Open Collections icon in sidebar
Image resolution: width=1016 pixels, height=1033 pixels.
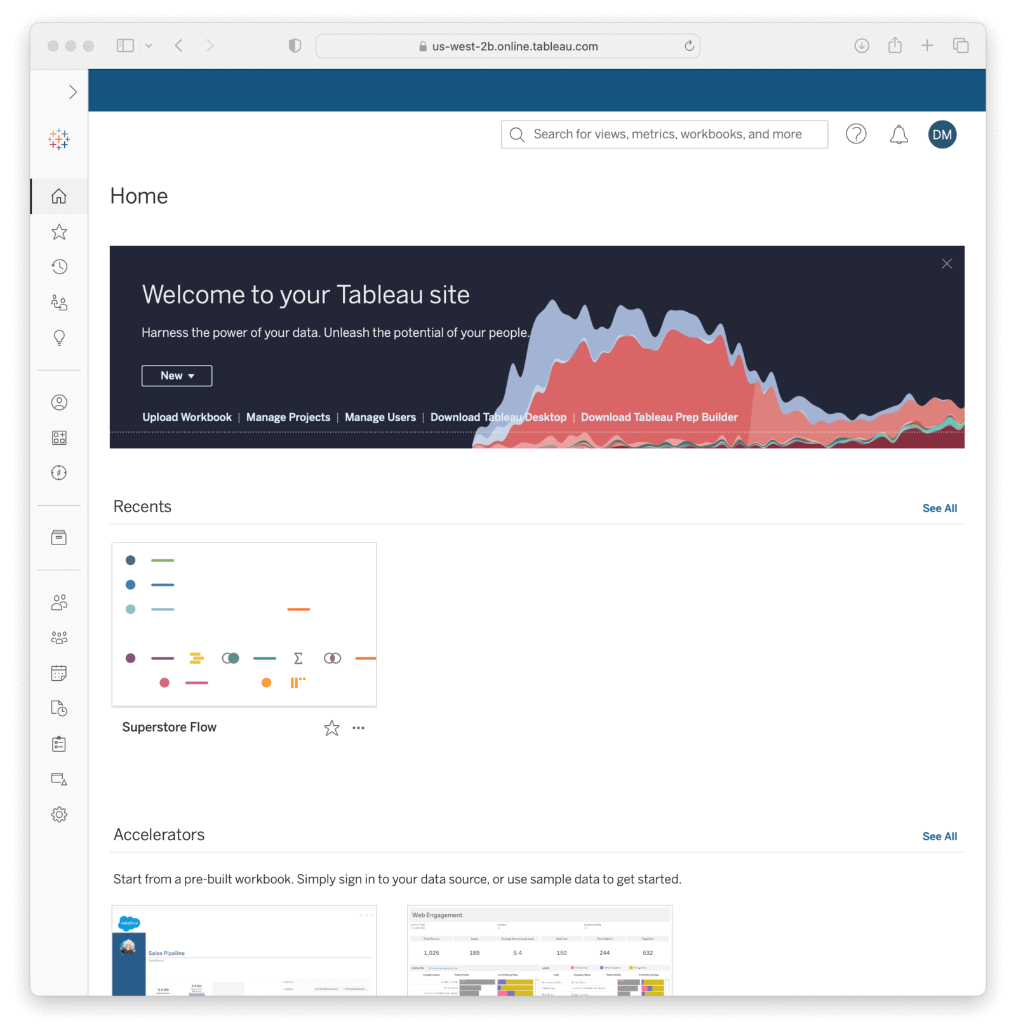(59, 438)
